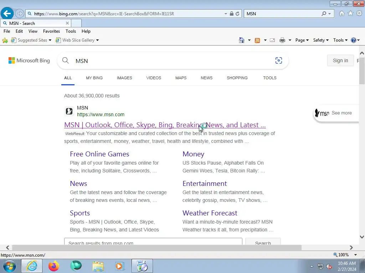Open the Free Online Games link
365x273 pixels.
point(99,154)
